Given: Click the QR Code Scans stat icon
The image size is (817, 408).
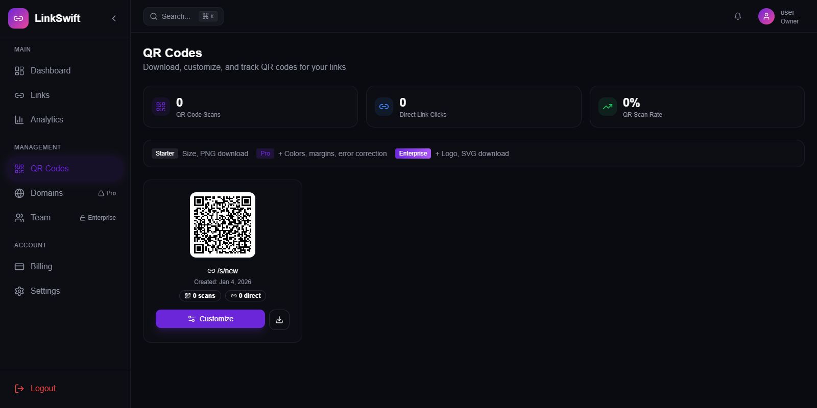Looking at the screenshot, I should coord(161,107).
